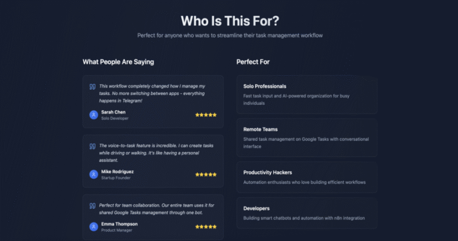
Task: Open the Solo Professionals card
Action: [x=307, y=94]
